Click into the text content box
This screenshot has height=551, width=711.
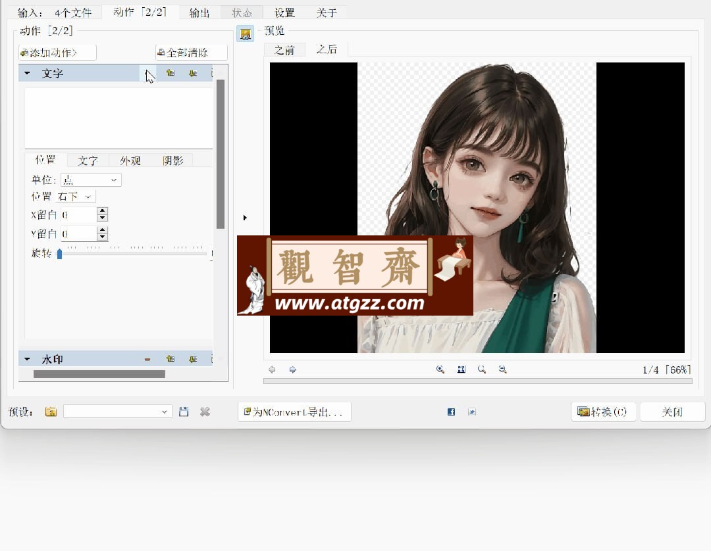pyautogui.click(x=118, y=118)
